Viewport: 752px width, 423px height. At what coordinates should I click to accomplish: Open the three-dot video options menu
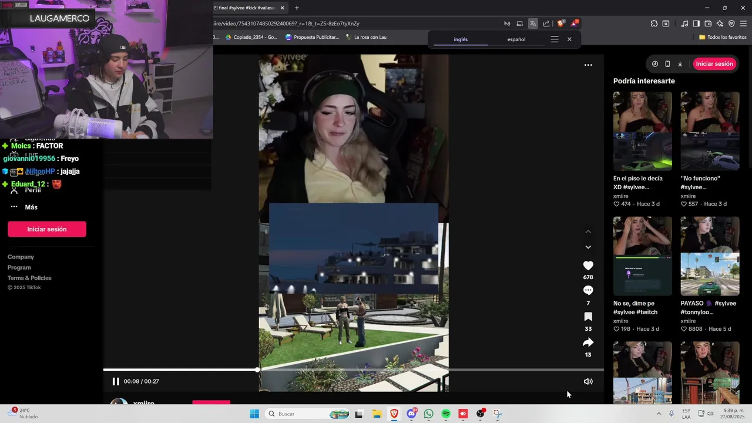point(588,65)
